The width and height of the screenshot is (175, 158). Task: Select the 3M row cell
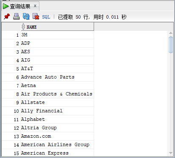pos(57,35)
